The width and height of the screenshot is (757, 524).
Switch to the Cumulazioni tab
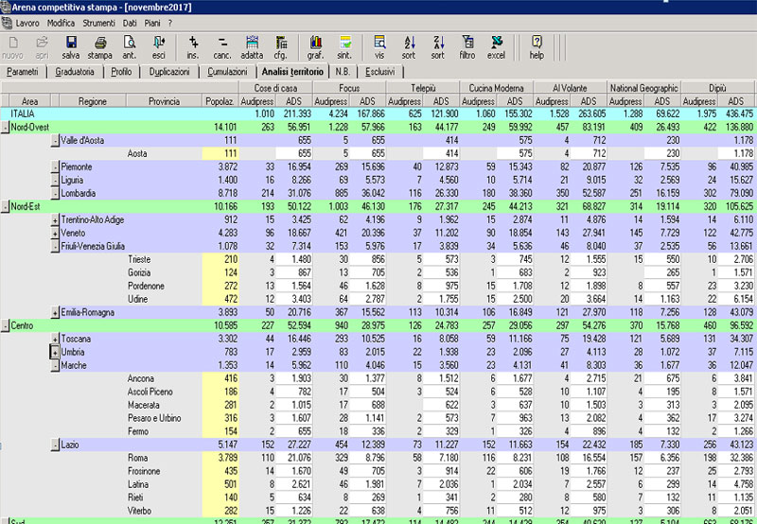(x=227, y=71)
